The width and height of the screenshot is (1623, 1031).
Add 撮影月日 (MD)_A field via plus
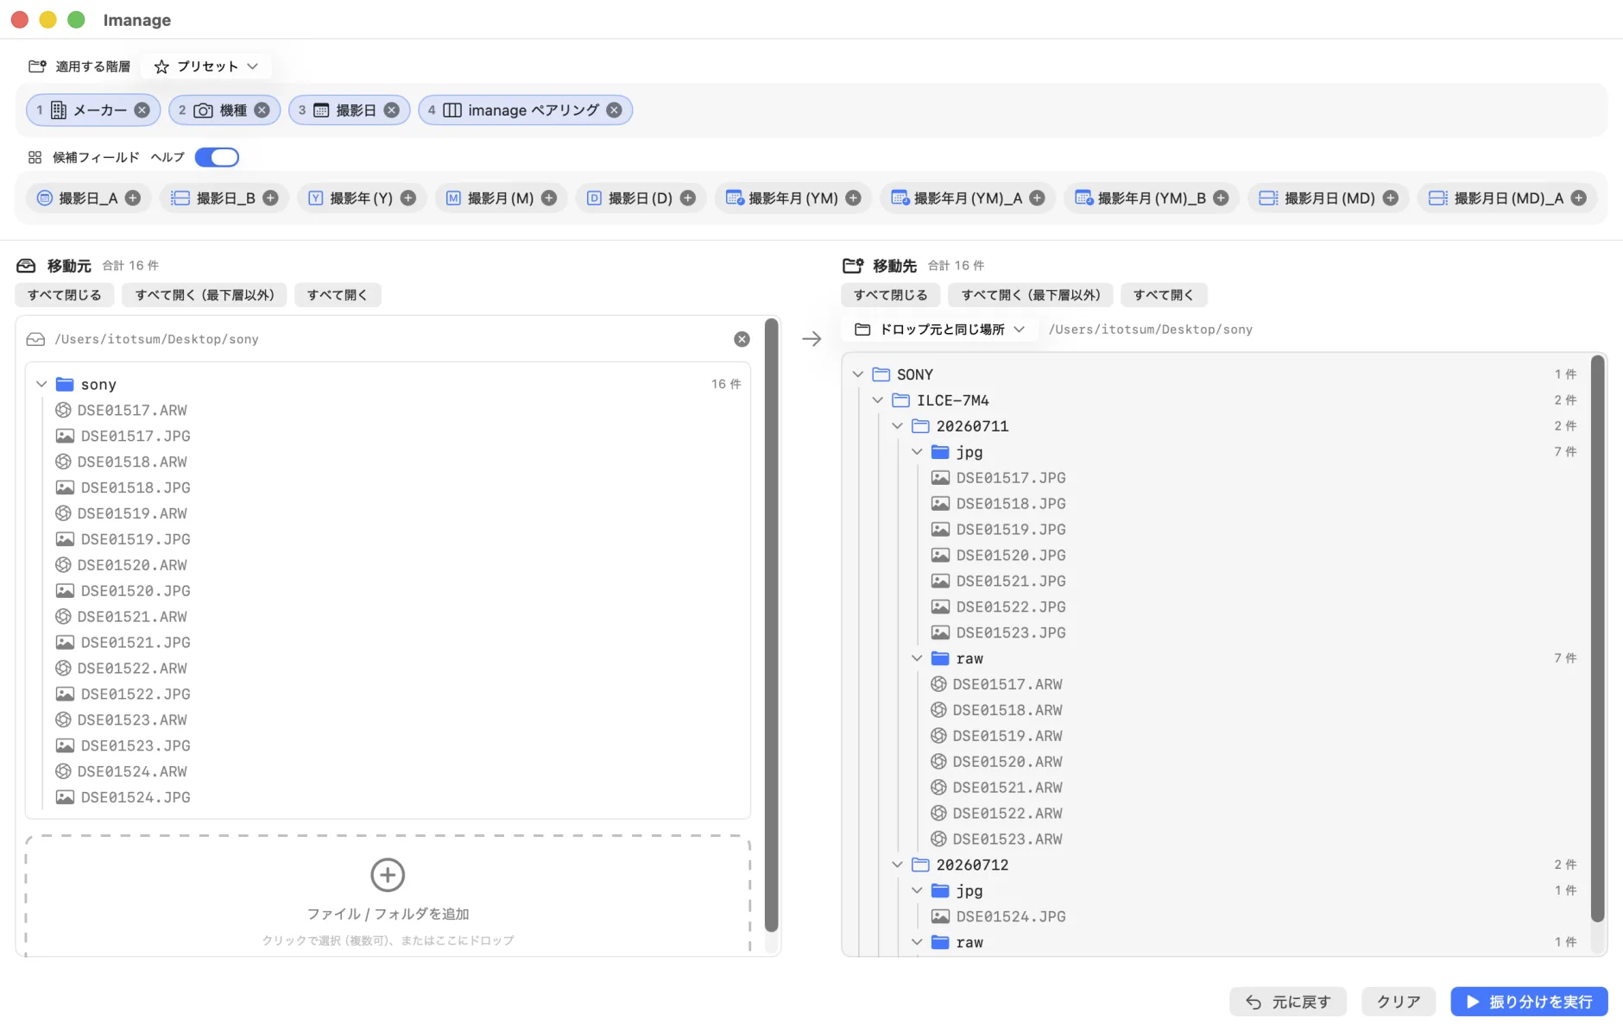click(1579, 198)
